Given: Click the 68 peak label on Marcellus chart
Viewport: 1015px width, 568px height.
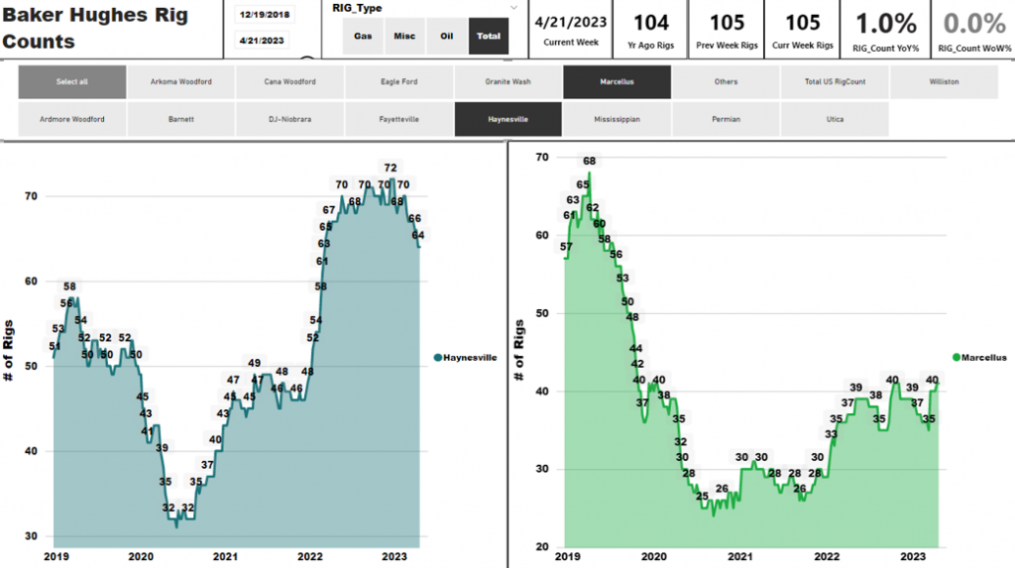Looking at the screenshot, I should pyautogui.click(x=589, y=161).
